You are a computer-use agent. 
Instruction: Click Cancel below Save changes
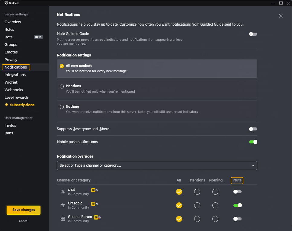[x=24, y=221]
